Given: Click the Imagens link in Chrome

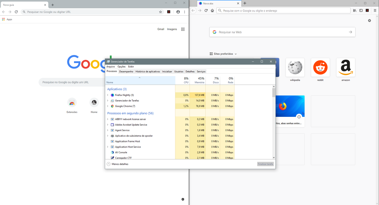Looking at the screenshot, I should click(172, 29).
